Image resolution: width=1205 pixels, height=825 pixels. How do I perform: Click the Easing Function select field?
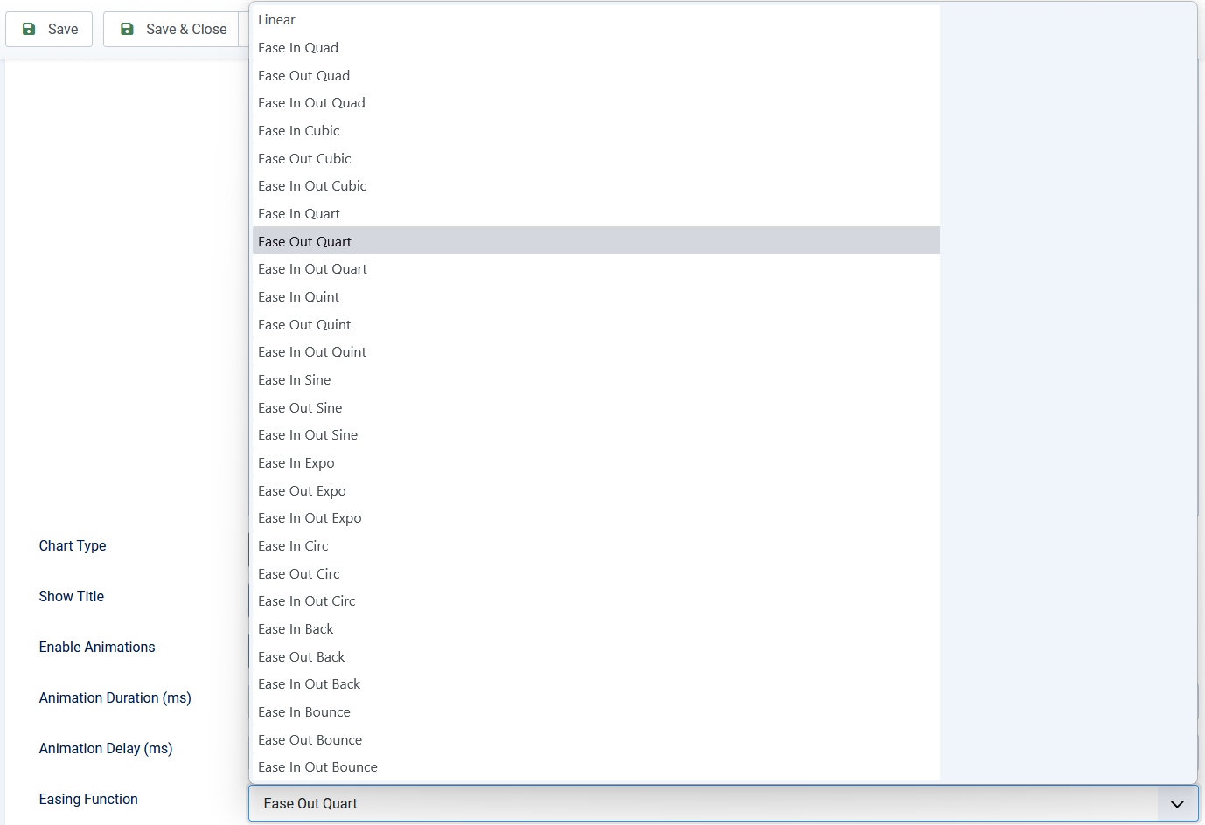coord(700,804)
